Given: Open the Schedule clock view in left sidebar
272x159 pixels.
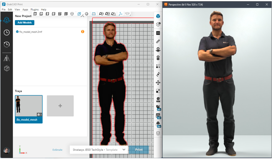Looking at the screenshot, I should (7, 33).
